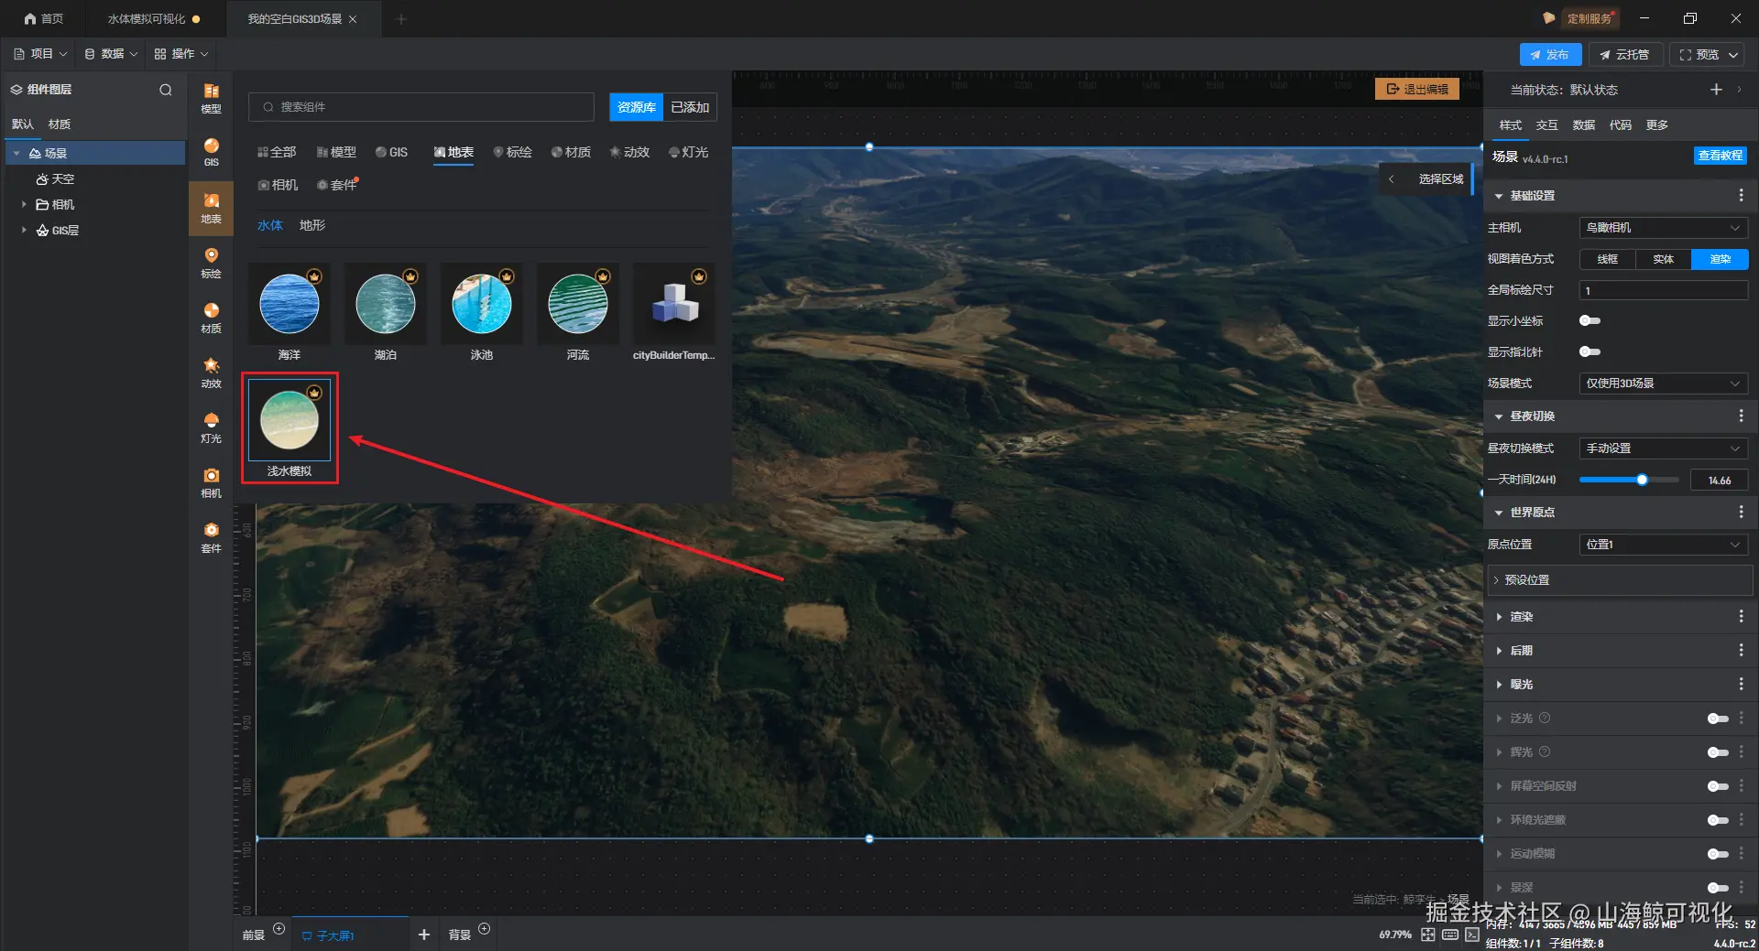Toggle 显示指北针 switch
Viewport: 1759px width, 951px height.
click(x=1590, y=351)
